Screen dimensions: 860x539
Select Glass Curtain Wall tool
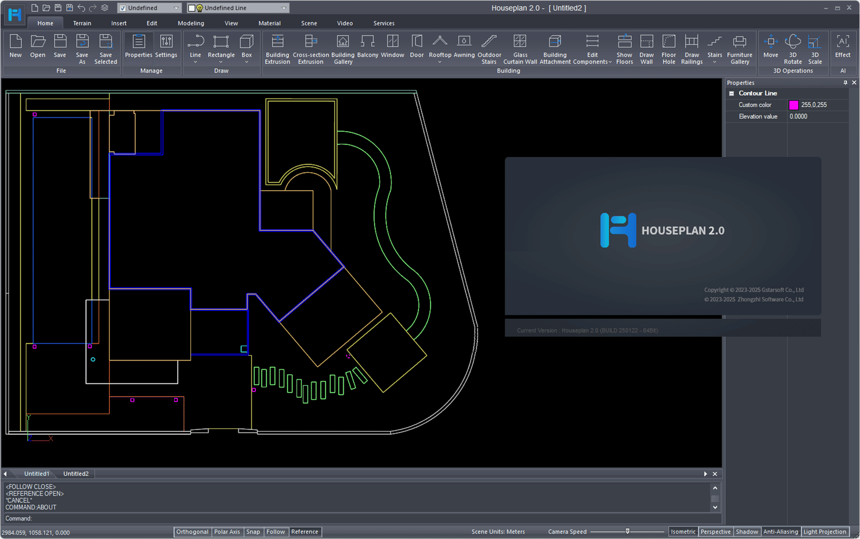click(520, 49)
